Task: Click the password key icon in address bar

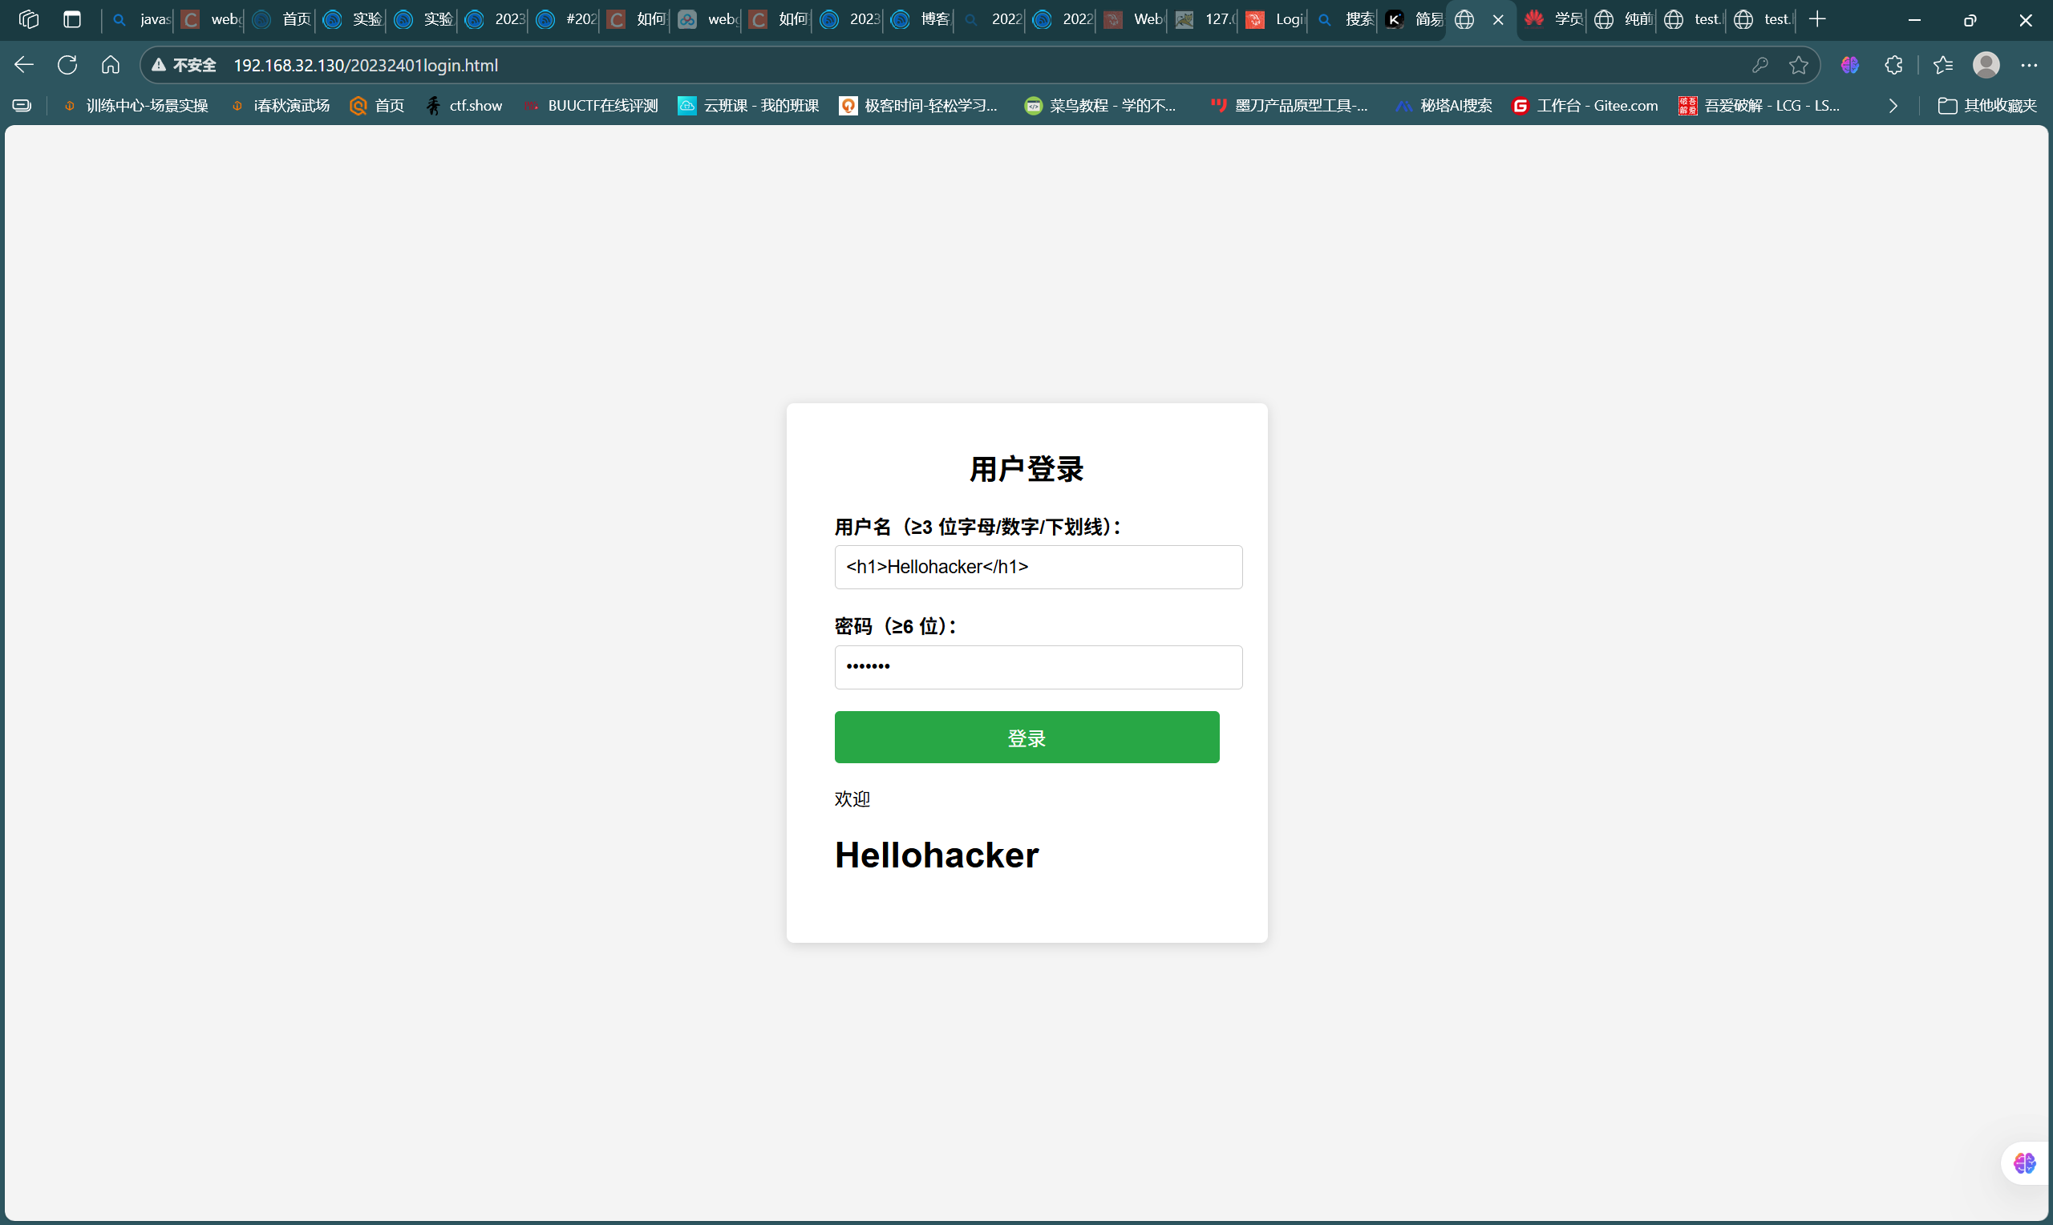Action: pos(1759,65)
